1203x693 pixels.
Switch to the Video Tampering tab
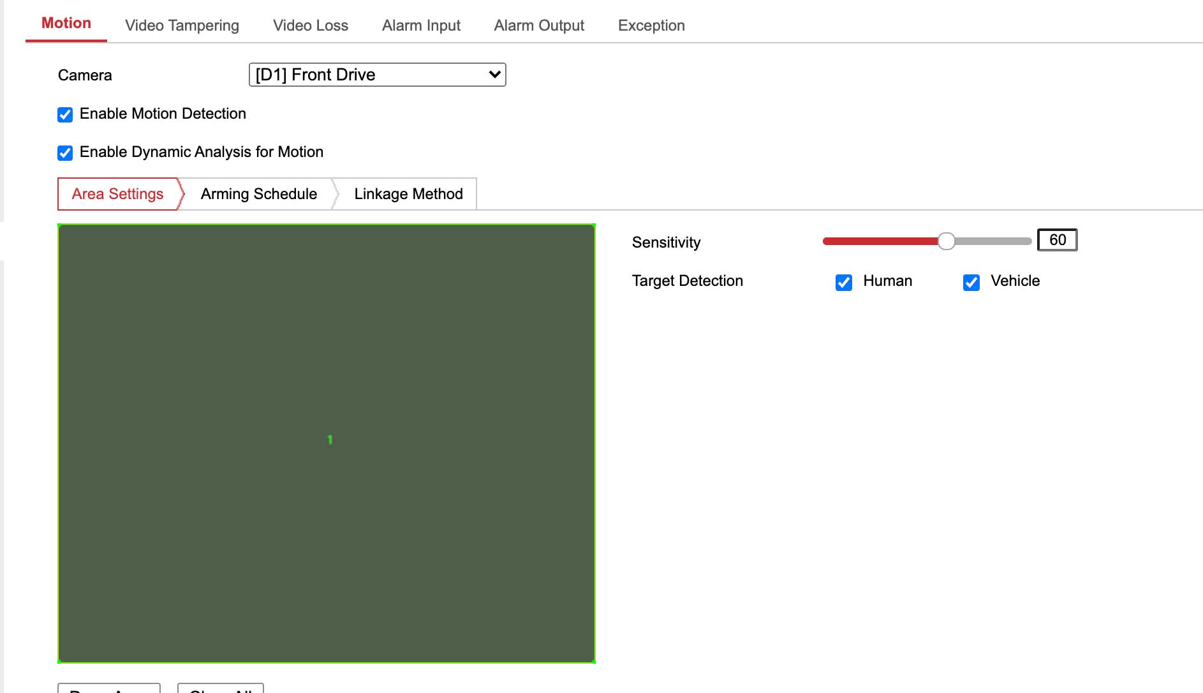[182, 26]
